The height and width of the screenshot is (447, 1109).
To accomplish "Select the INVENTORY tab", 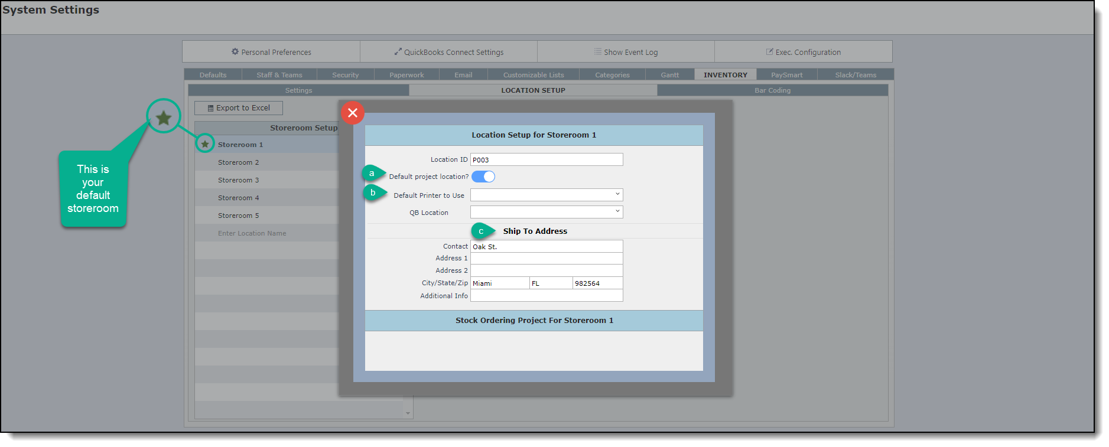I will (726, 75).
